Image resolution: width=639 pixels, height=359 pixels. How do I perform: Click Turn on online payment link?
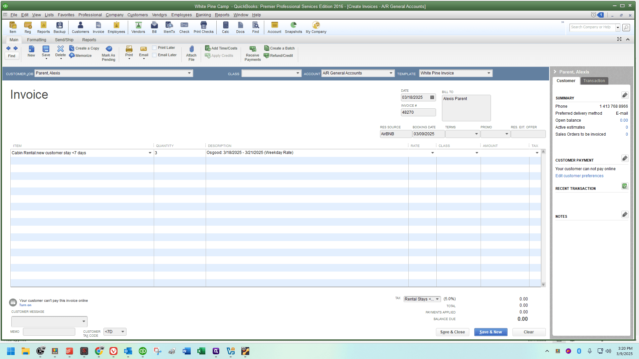[25, 305]
